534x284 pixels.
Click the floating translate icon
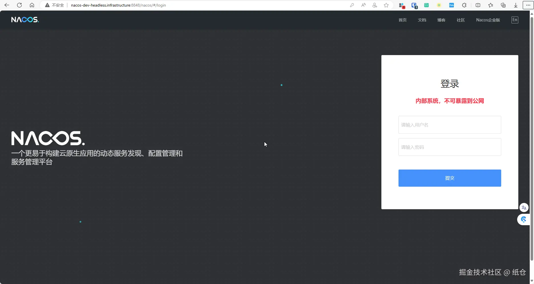point(524,208)
